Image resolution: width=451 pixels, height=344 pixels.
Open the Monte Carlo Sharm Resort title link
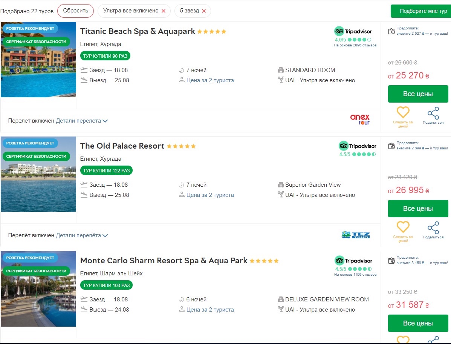point(164,261)
